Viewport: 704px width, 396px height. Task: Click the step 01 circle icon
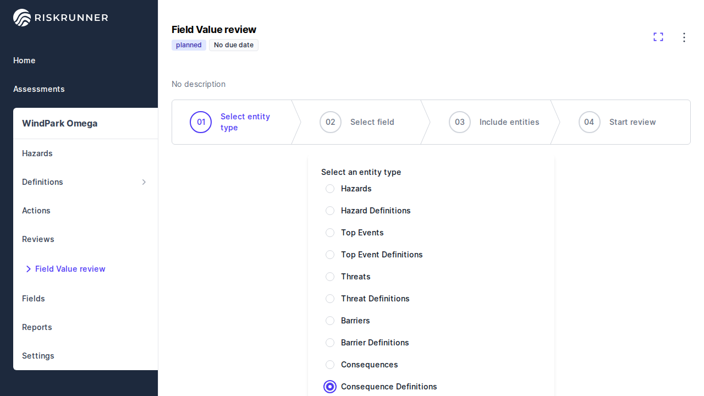[x=201, y=122]
